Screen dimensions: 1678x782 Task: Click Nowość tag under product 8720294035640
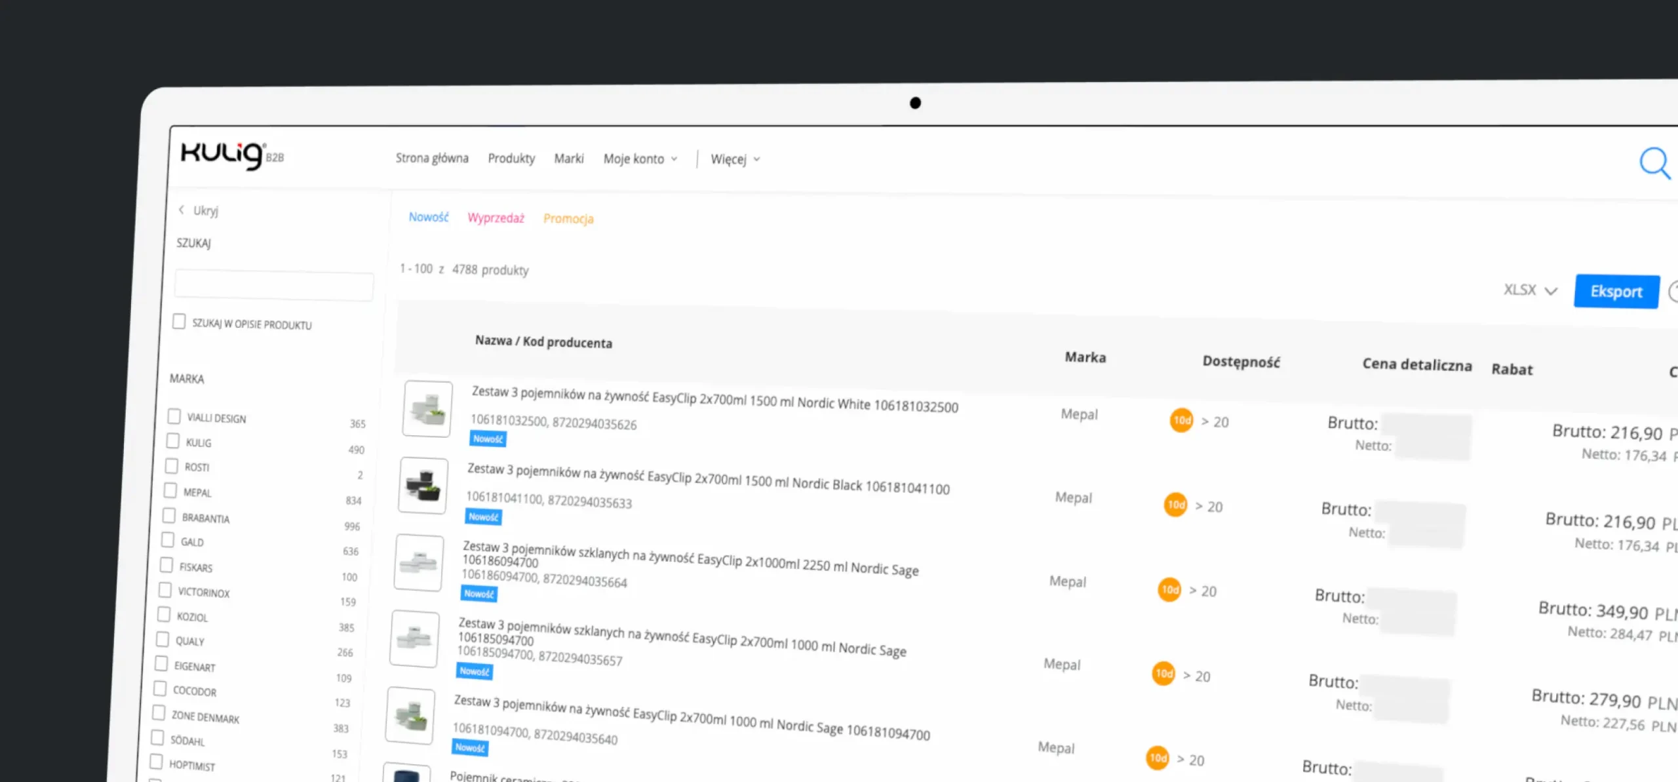470,747
